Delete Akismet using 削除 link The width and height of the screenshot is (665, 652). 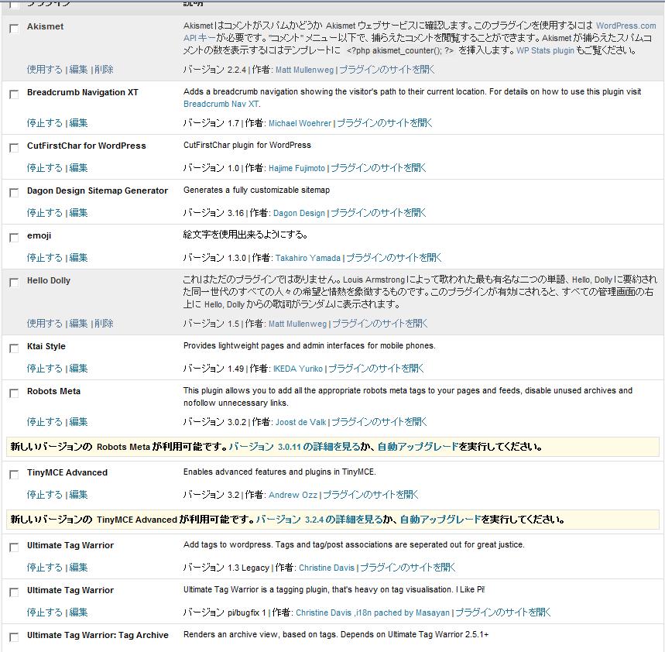tap(104, 70)
